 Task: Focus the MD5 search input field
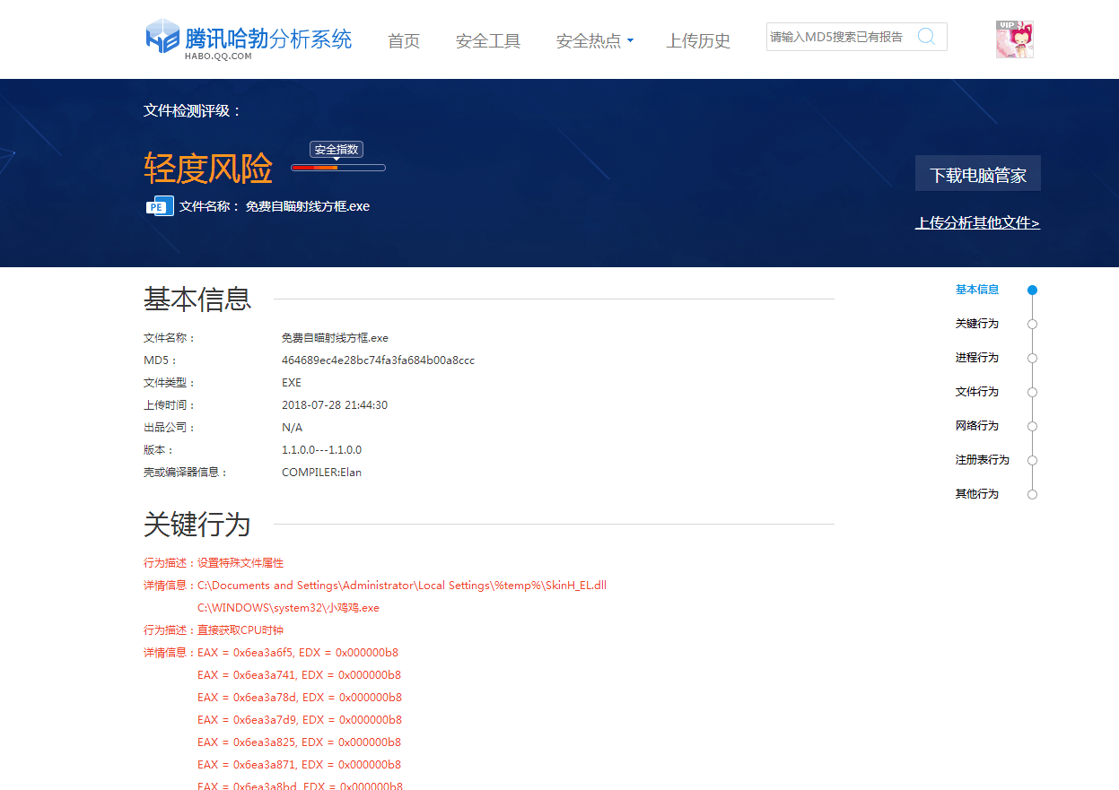836,37
